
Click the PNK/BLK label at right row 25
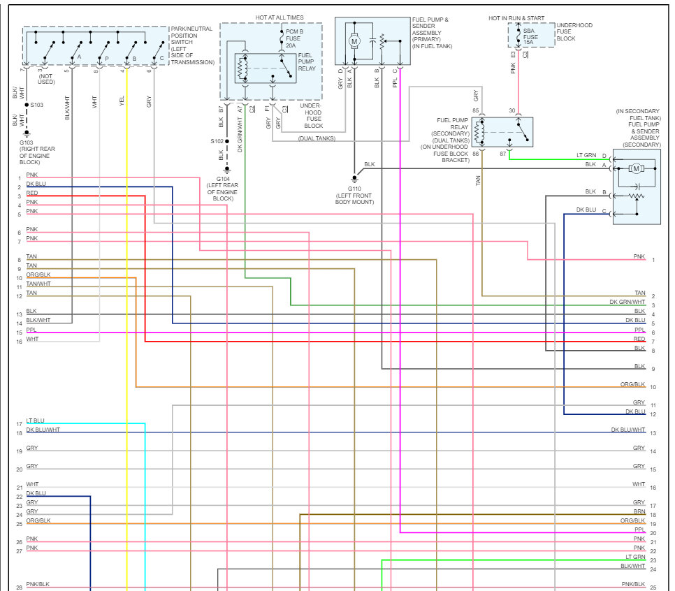[633, 584]
